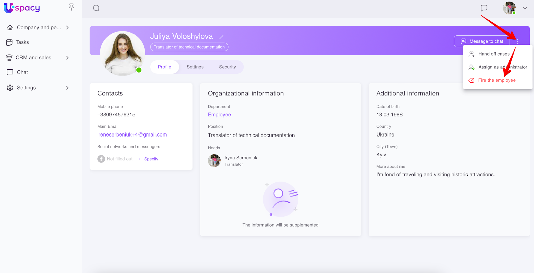Expand the Company and people menu
The height and width of the screenshot is (273, 534).
tap(67, 28)
